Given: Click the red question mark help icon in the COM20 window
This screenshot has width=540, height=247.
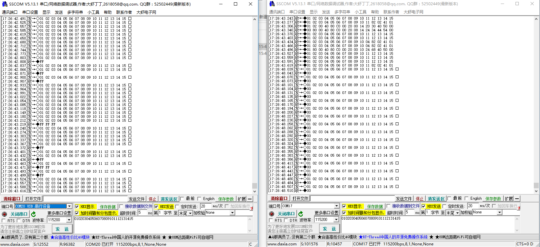Looking at the screenshot, I should coord(252,208).
